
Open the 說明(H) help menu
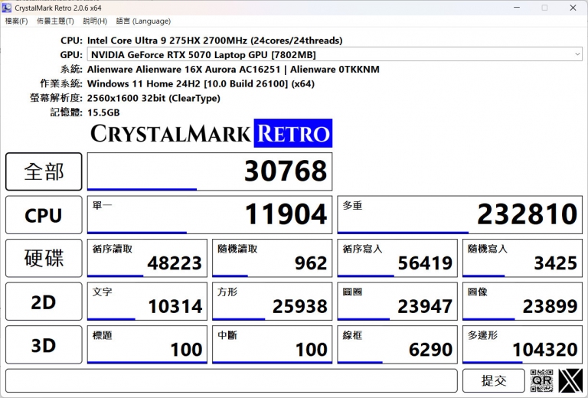coord(95,21)
